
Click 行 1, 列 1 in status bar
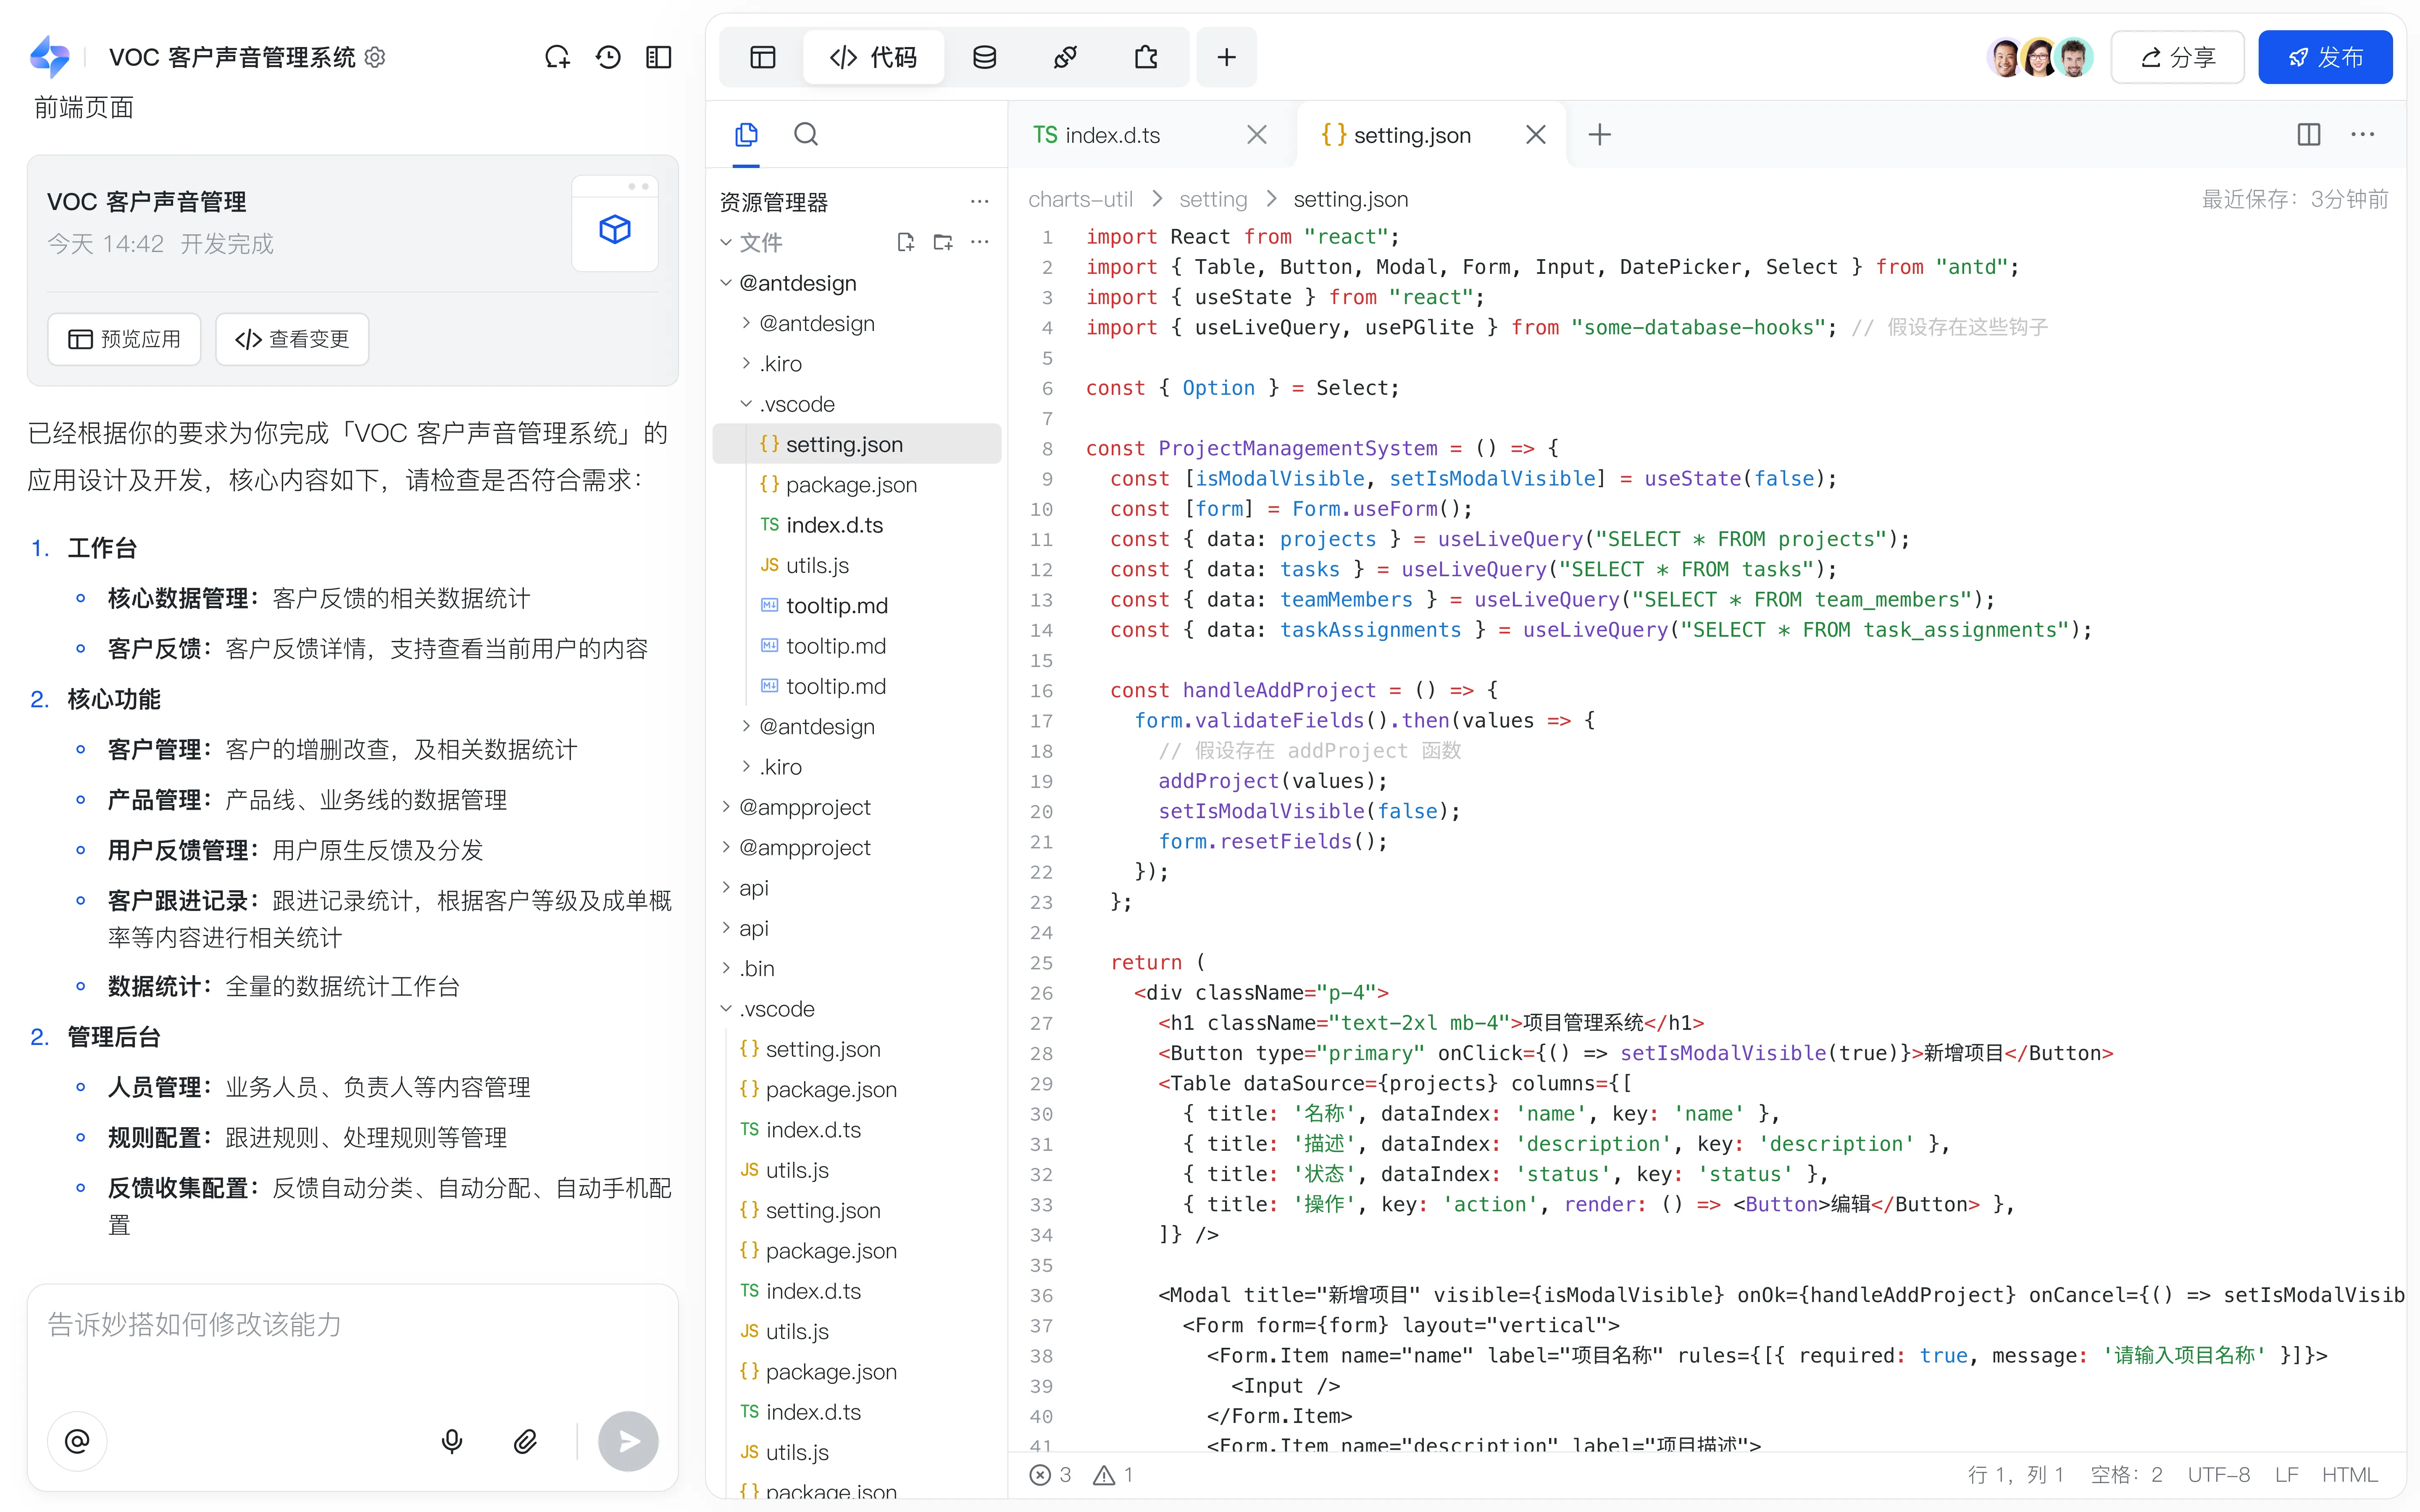coord(2016,1475)
